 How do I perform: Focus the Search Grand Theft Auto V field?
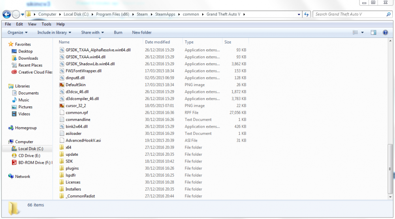(350, 14)
